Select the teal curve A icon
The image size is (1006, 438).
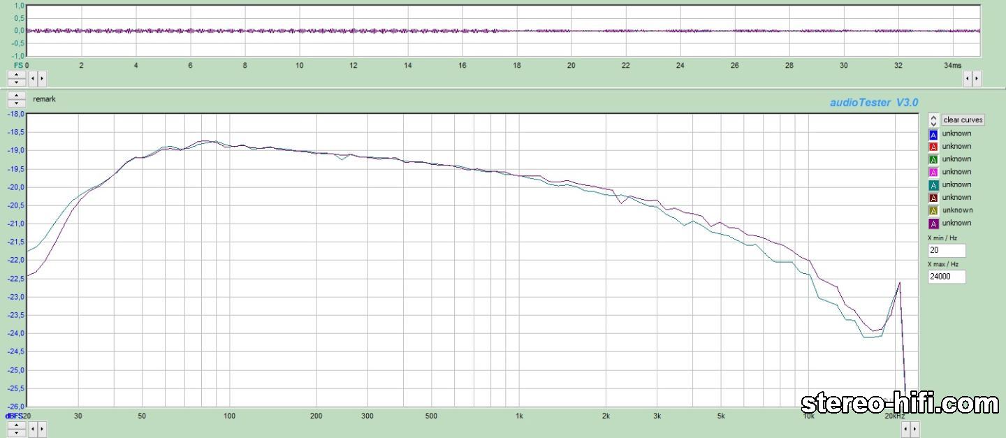point(933,185)
